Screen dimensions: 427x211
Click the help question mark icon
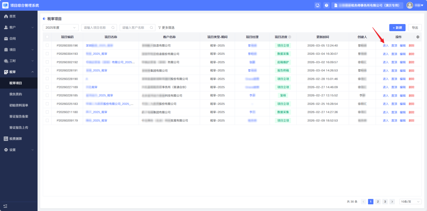pos(327,6)
